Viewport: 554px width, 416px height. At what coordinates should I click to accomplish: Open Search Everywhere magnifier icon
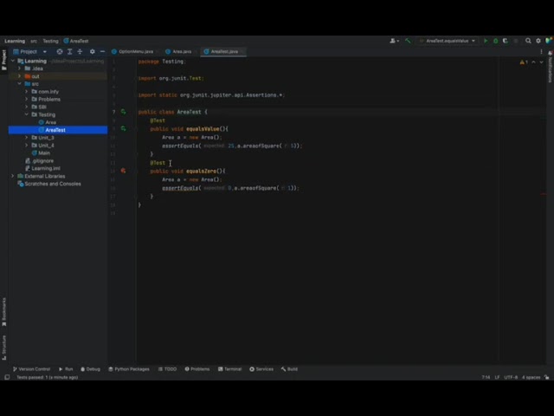(528, 41)
